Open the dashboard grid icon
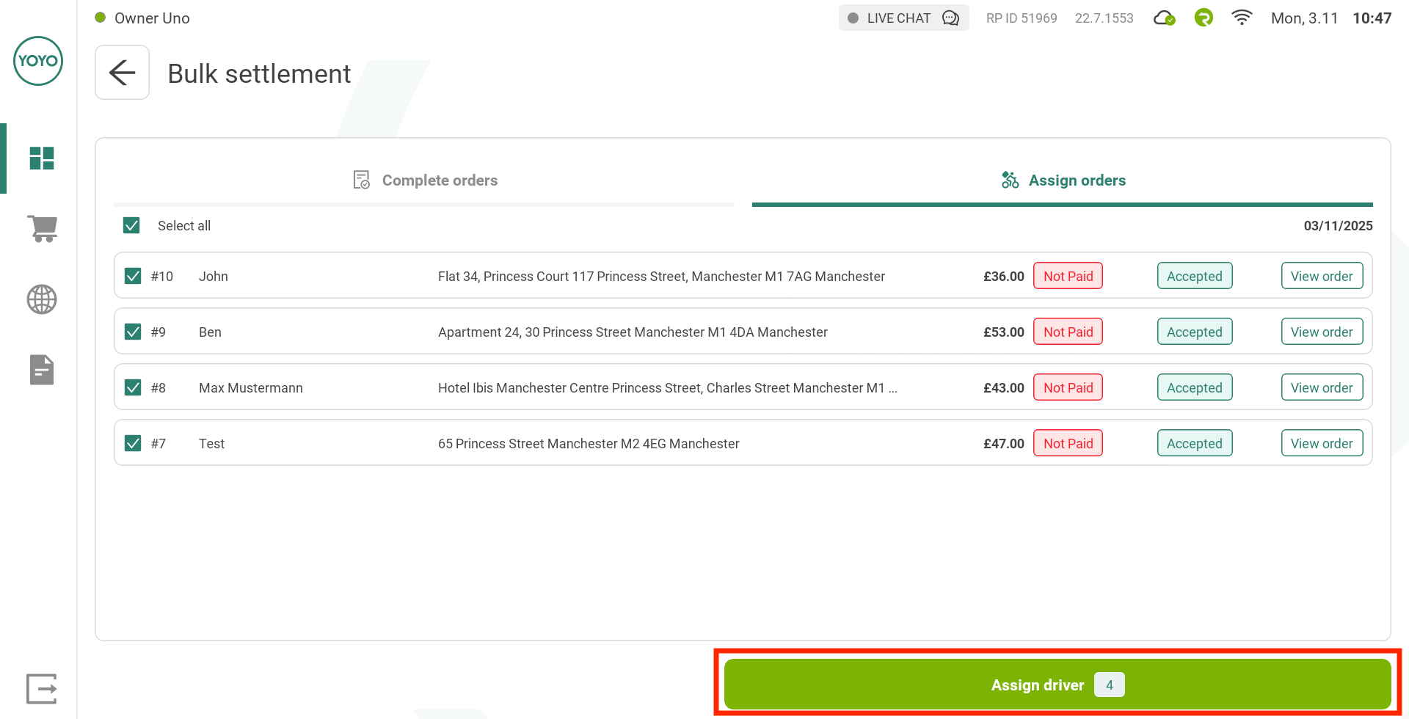 pos(42,158)
